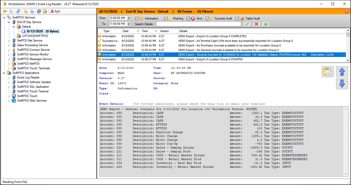
Task: Click the Exit toolbar button
Action: tap(55, 11)
